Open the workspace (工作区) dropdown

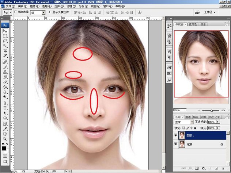pos(210,12)
